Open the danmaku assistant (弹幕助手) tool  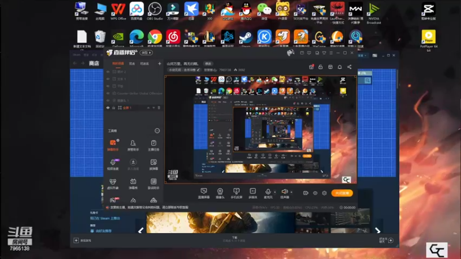(113, 146)
